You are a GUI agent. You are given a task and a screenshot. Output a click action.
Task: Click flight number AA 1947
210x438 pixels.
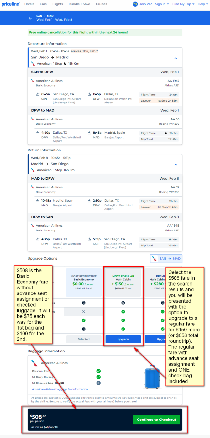coord(174,81)
